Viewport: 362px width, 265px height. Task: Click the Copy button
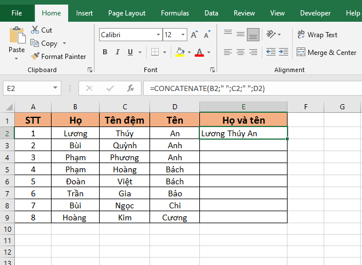pyautogui.click(x=49, y=43)
